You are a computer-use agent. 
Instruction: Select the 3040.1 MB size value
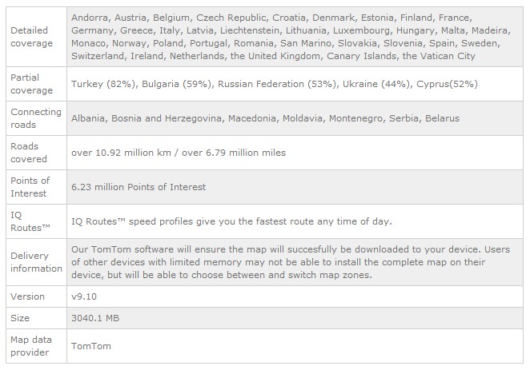pyautogui.click(x=95, y=318)
